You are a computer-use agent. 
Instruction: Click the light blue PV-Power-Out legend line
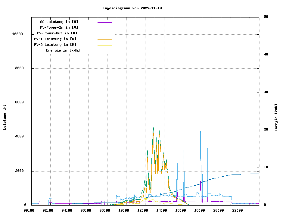(x=104, y=34)
